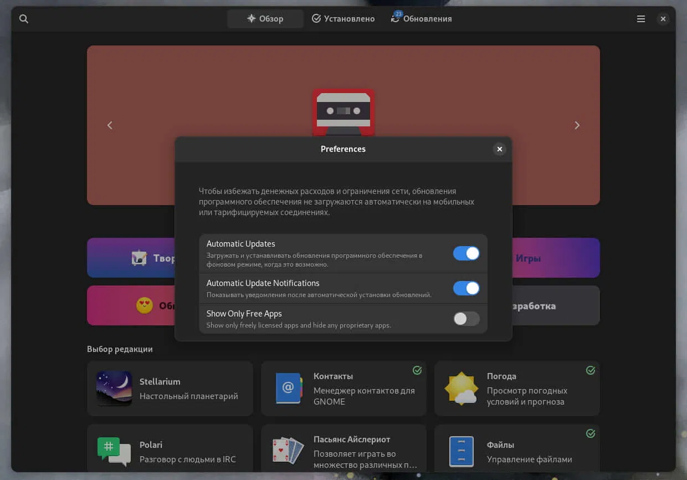Click the Настольный планетарий description
Viewport: 687px width, 480px height.
(x=189, y=396)
